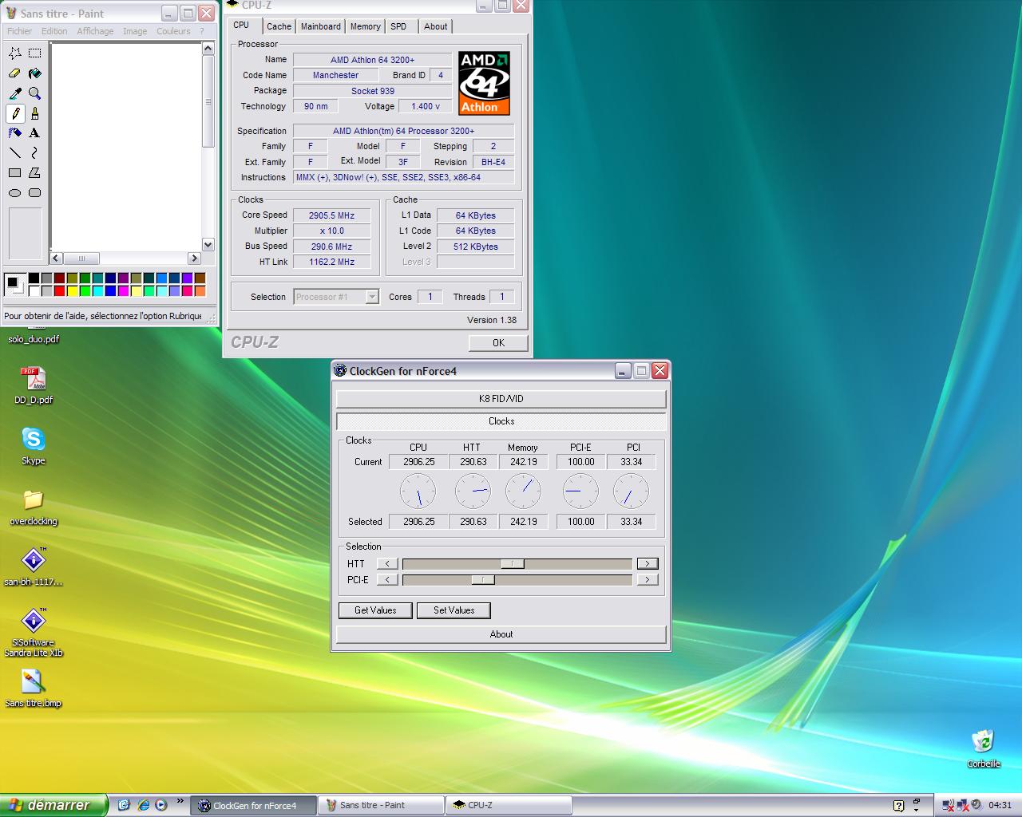
Task: Choose the Eraser tool in Paint
Action: pos(15,73)
